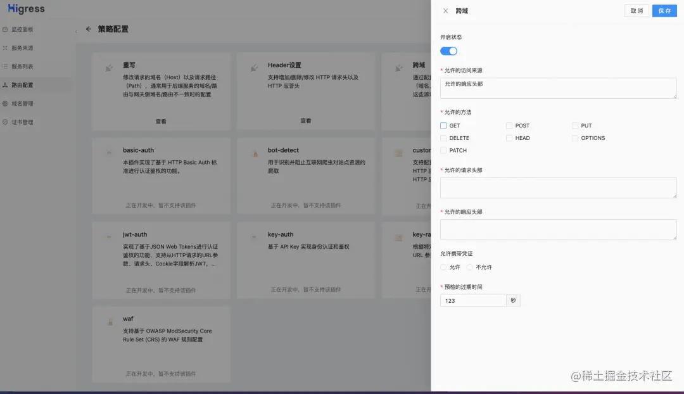Select the 允许 radio button
Screen dimensions: 684x394
tap(443, 267)
